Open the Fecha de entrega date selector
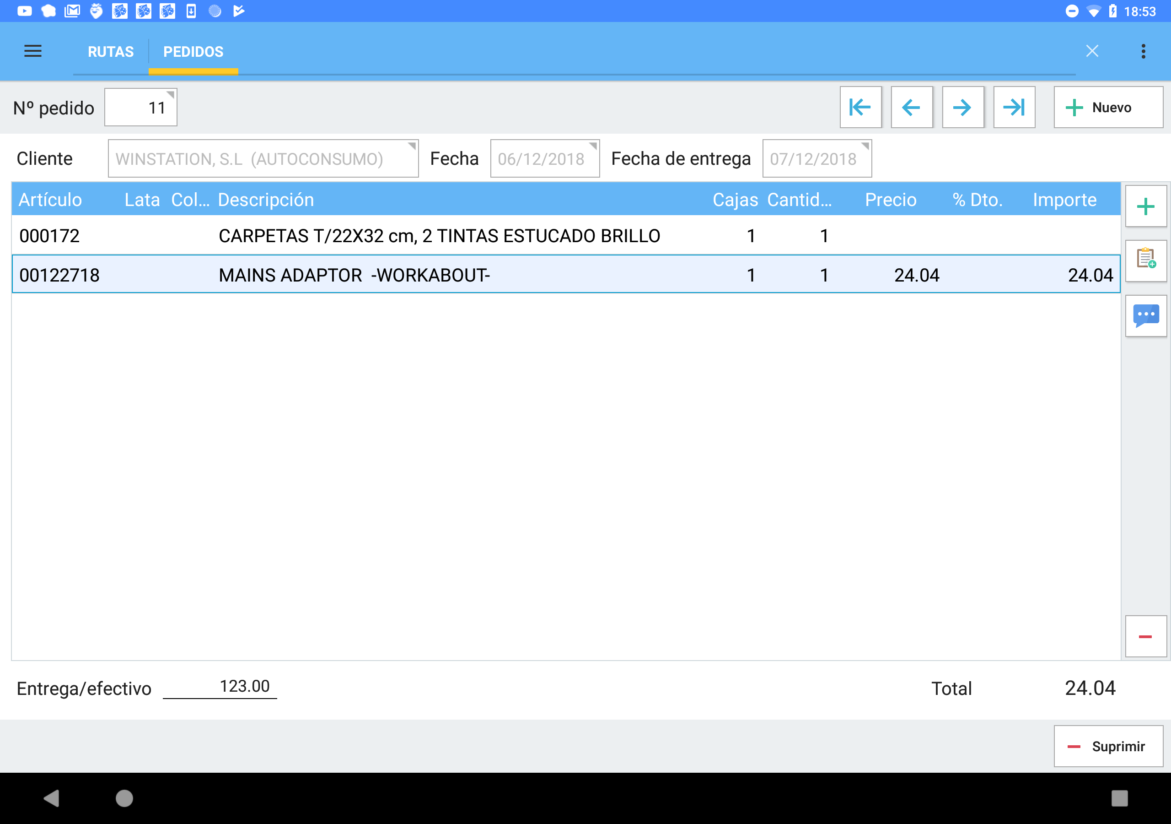This screenshot has width=1171, height=824. tap(816, 159)
